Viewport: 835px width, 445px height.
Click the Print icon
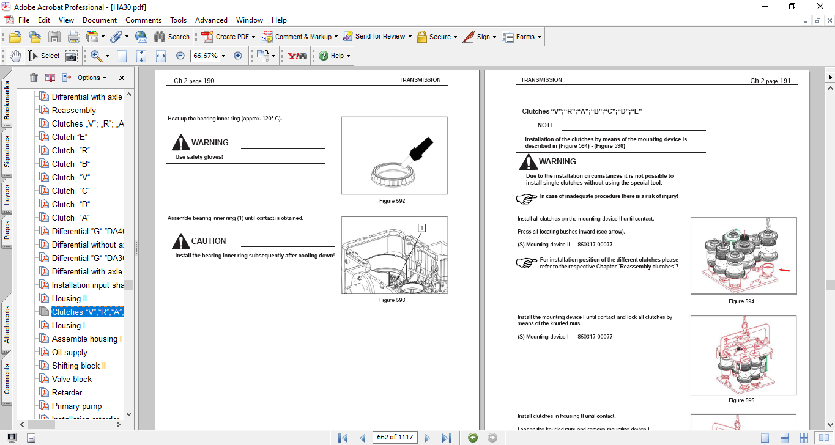(73, 37)
